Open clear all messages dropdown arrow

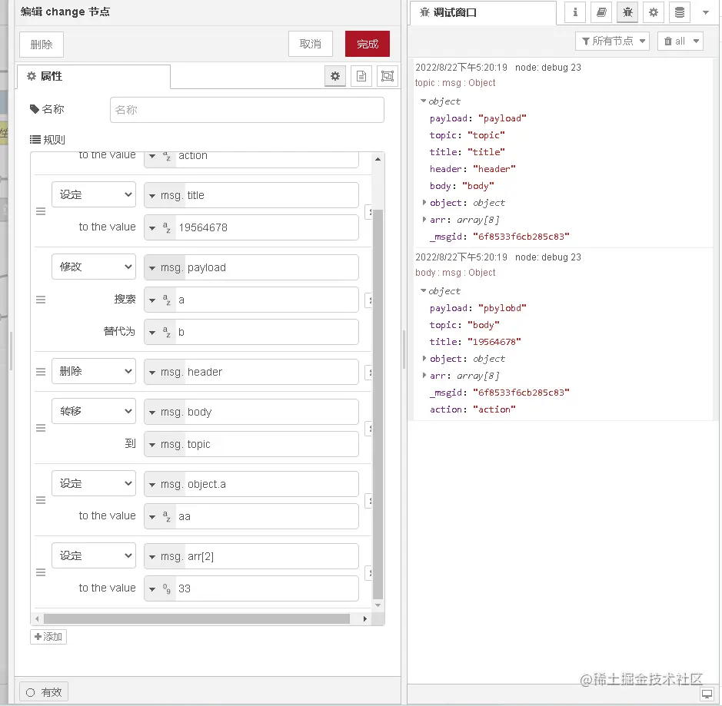pyautogui.click(x=696, y=41)
